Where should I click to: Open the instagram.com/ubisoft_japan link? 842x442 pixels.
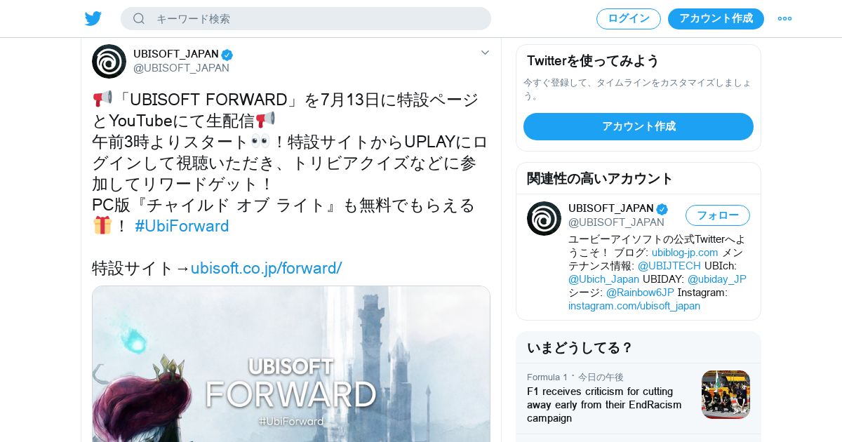(634, 306)
